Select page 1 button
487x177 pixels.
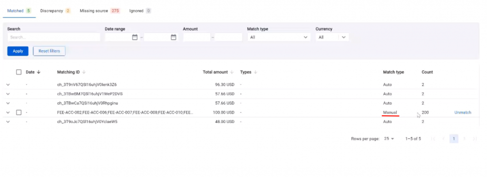(x=454, y=139)
